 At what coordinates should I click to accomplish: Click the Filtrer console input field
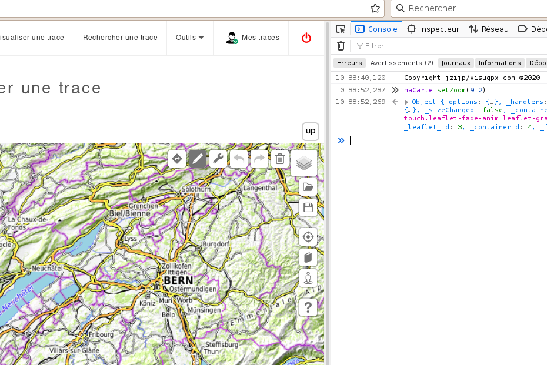(x=412, y=46)
